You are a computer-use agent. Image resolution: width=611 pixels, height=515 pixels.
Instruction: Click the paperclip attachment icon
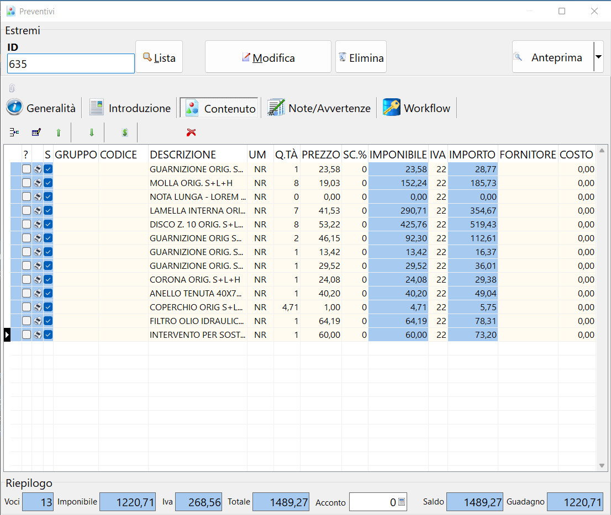click(12, 88)
